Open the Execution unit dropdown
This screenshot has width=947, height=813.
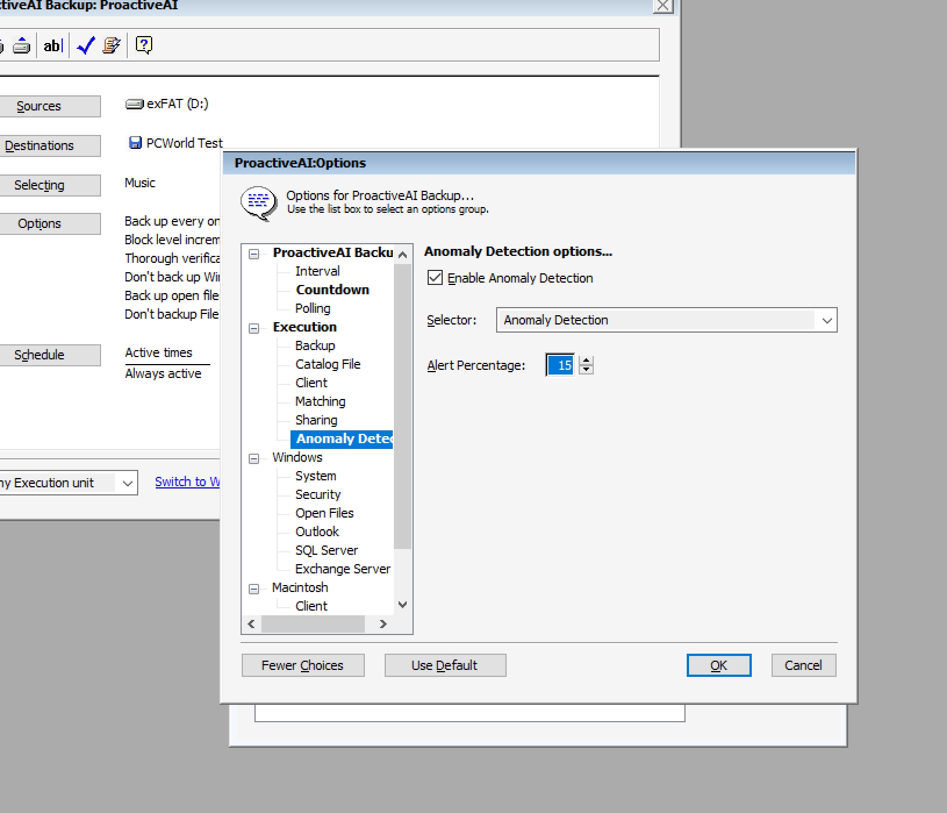tap(128, 483)
